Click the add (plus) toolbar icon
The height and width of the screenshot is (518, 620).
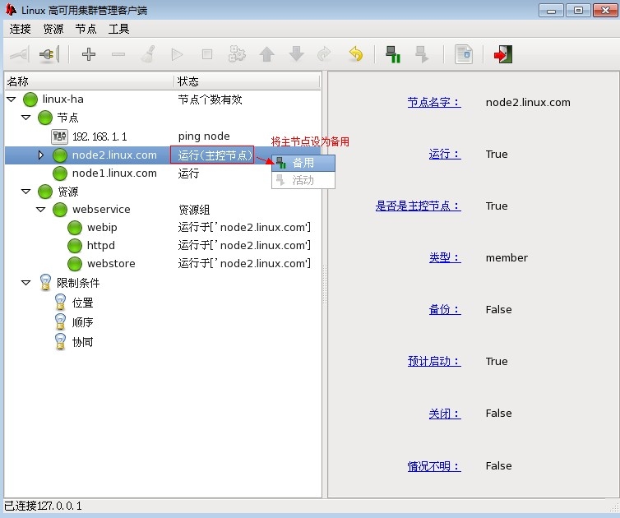coord(89,54)
